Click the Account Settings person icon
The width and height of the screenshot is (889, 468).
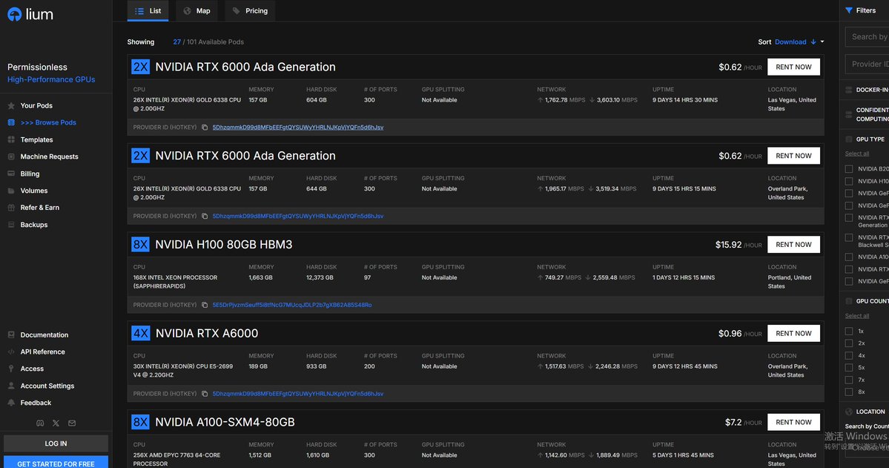[11, 386]
